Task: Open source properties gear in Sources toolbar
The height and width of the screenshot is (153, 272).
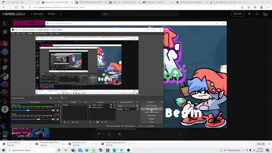Action: pos(98,122)
